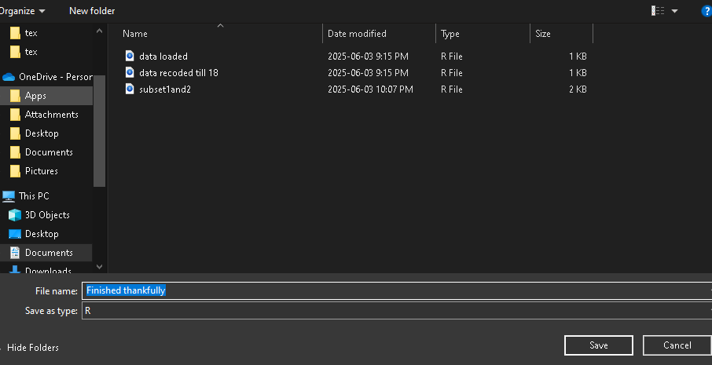Viewport: 712px width, 365px height.
Task: Open OneDrive - Personal in navigation pane
Action: pos(55,77)
